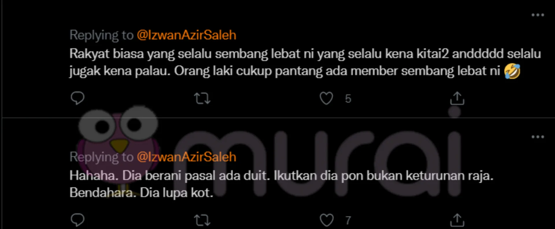Like the tweet with 5 likes
The image size is (555, 229).
326,98
